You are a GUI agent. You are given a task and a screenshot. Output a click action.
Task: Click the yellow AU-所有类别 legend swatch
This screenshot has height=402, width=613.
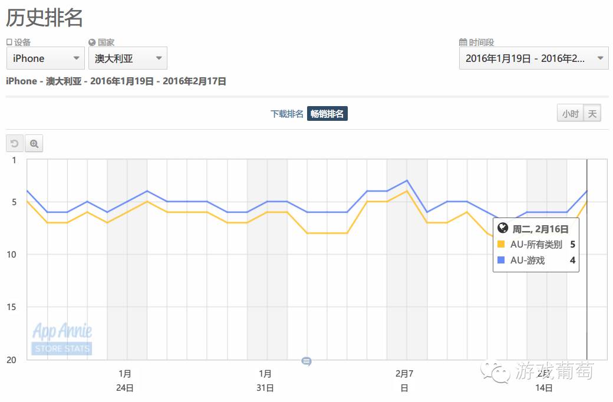click(501, 245)
